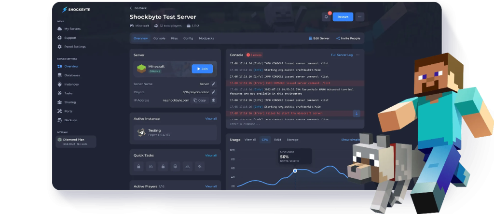This screenshot has width=494, height=214.
Task: Open the console panel three-dot menu
Action: (x=358, y=55)
